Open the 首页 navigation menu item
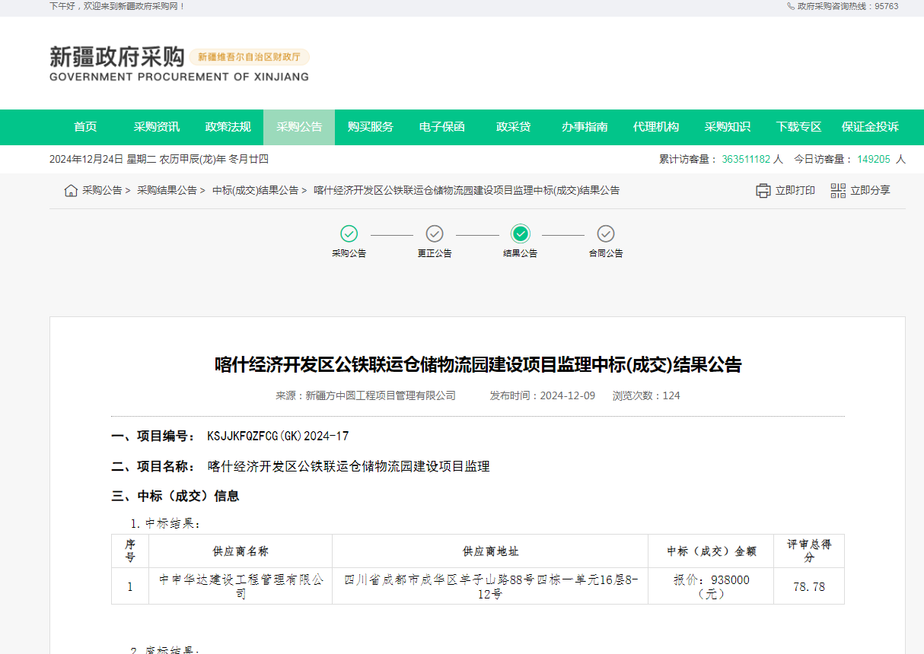Image resolution: width=924 pixels, height=654 pixels. point(85,127)
